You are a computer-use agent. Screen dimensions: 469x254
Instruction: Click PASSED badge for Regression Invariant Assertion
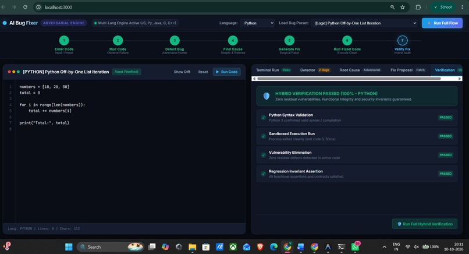(445, 174)
